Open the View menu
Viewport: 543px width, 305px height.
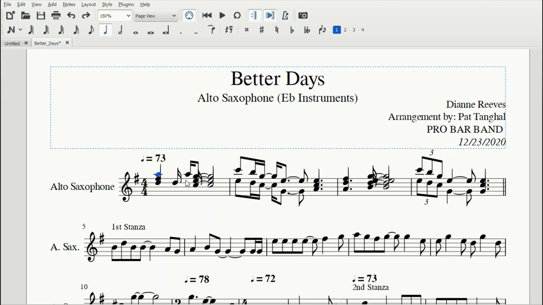(36, 4)
